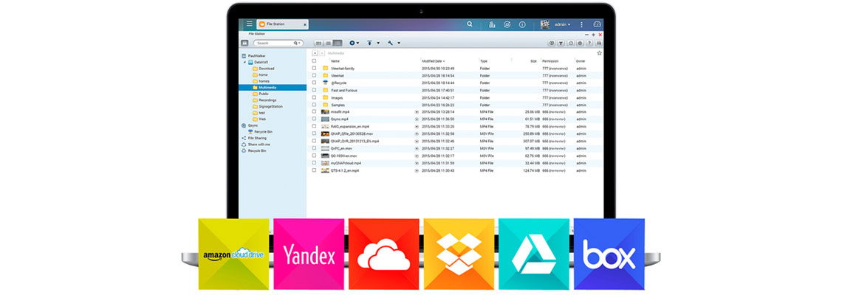
Task: Sort by Modified Date column header
Action: [434, 61]
